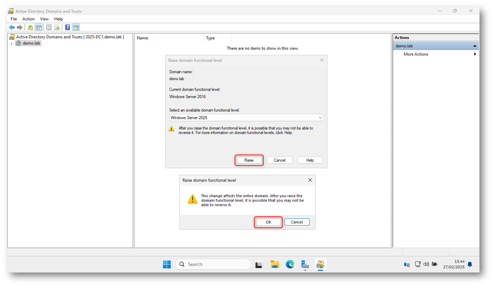The image size is (494, 287).
Task: Open the File menu
Action: tap(14, 19)
